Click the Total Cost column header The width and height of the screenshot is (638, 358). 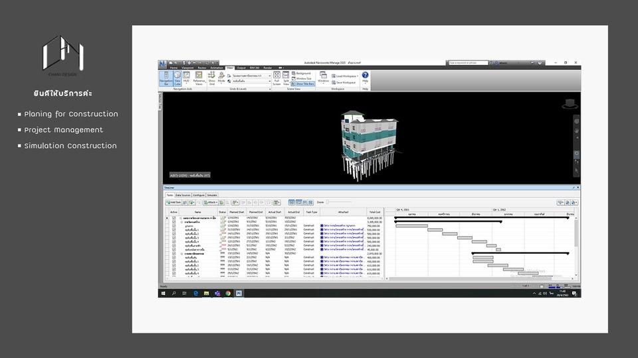[375, 212]
